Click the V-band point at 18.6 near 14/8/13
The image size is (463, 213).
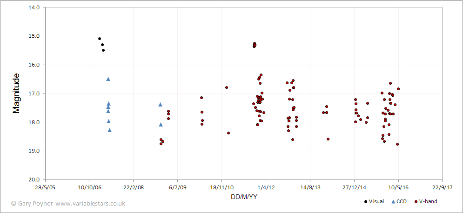pos(328,139)
